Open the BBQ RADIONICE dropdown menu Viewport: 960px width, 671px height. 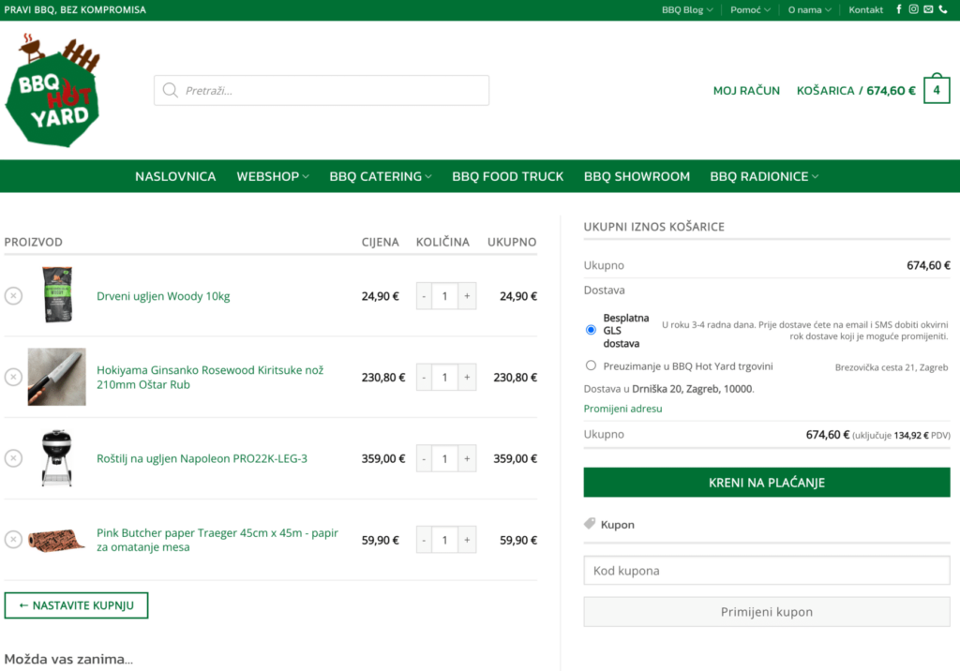764,176
